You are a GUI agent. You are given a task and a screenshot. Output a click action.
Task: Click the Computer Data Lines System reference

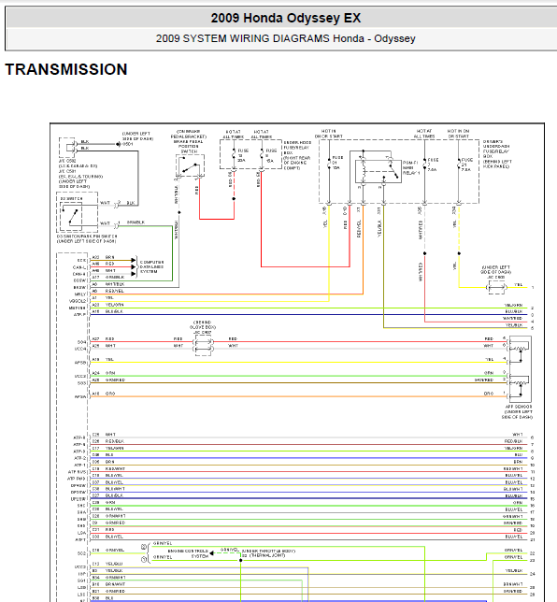152,266
